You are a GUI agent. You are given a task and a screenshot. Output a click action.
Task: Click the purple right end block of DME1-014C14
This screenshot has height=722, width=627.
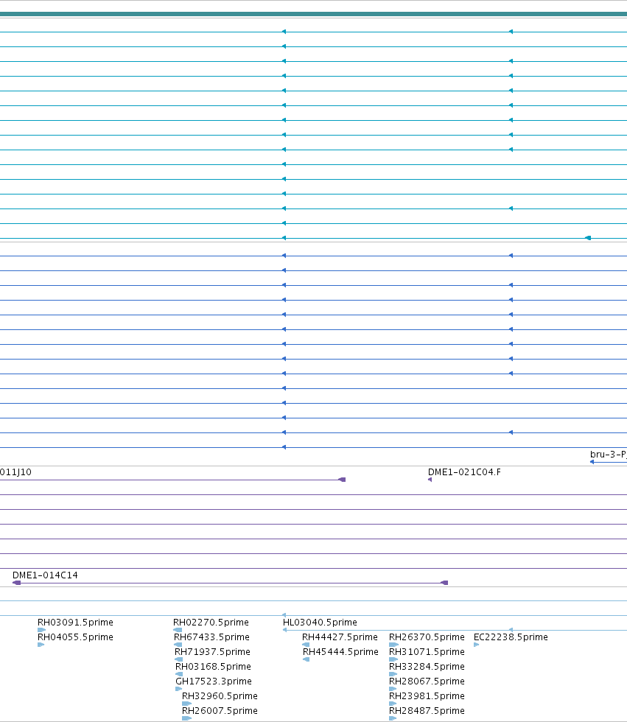point(444,583)
